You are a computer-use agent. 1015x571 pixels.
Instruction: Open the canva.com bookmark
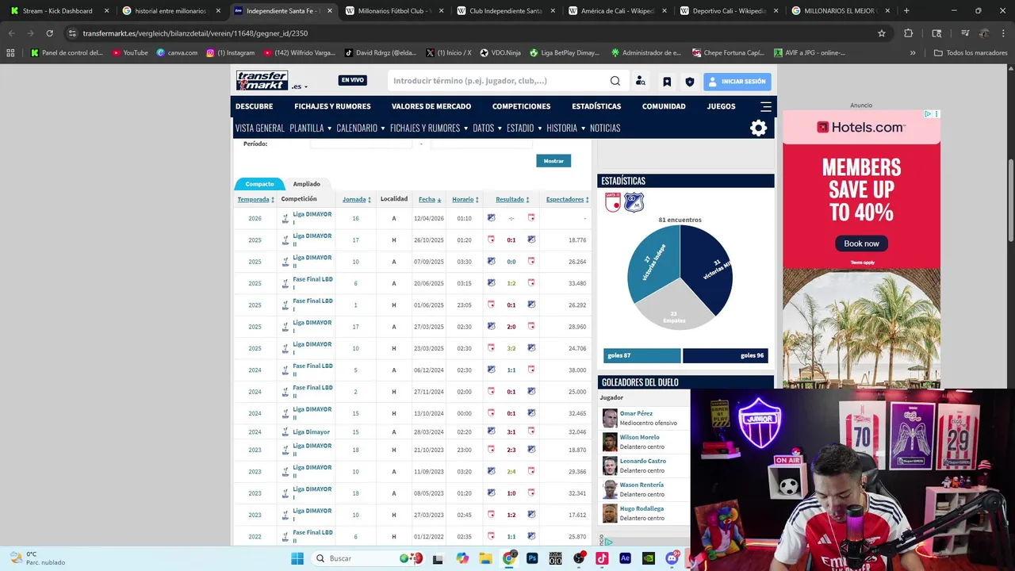(177, 53)
